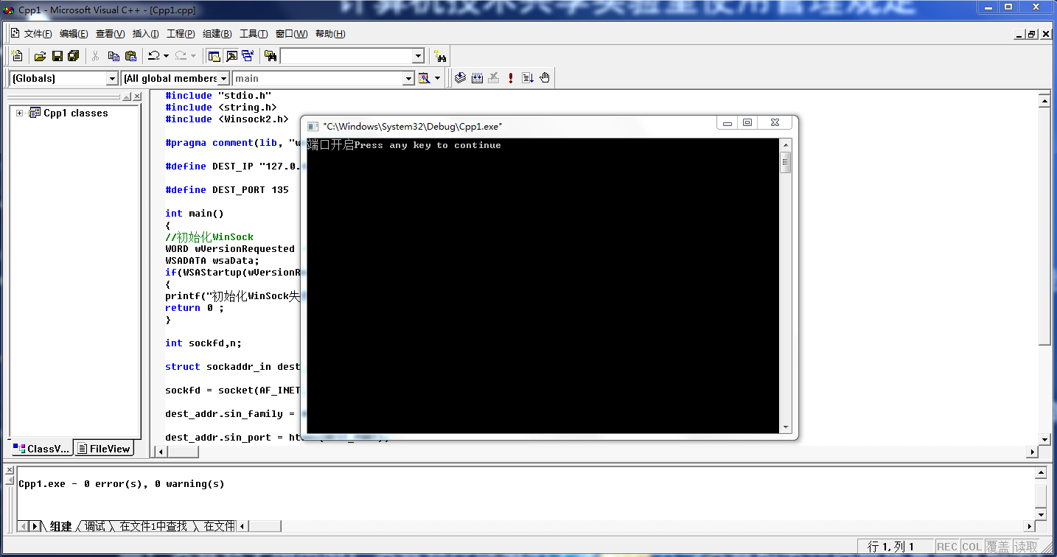Viewport: 1057px width, 557px height.
Task: Click the Cut scissors icon
Action: point(95,56)
